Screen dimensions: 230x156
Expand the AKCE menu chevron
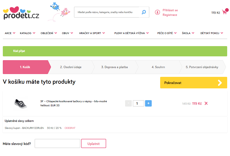[x=14, y=33]
